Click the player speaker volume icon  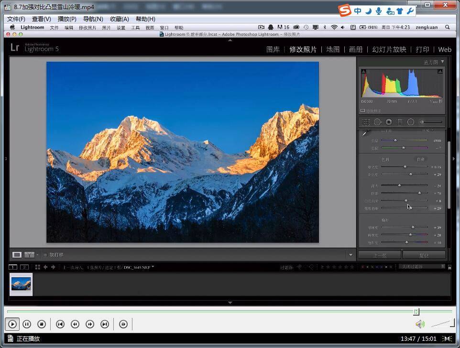coord(420,324)
